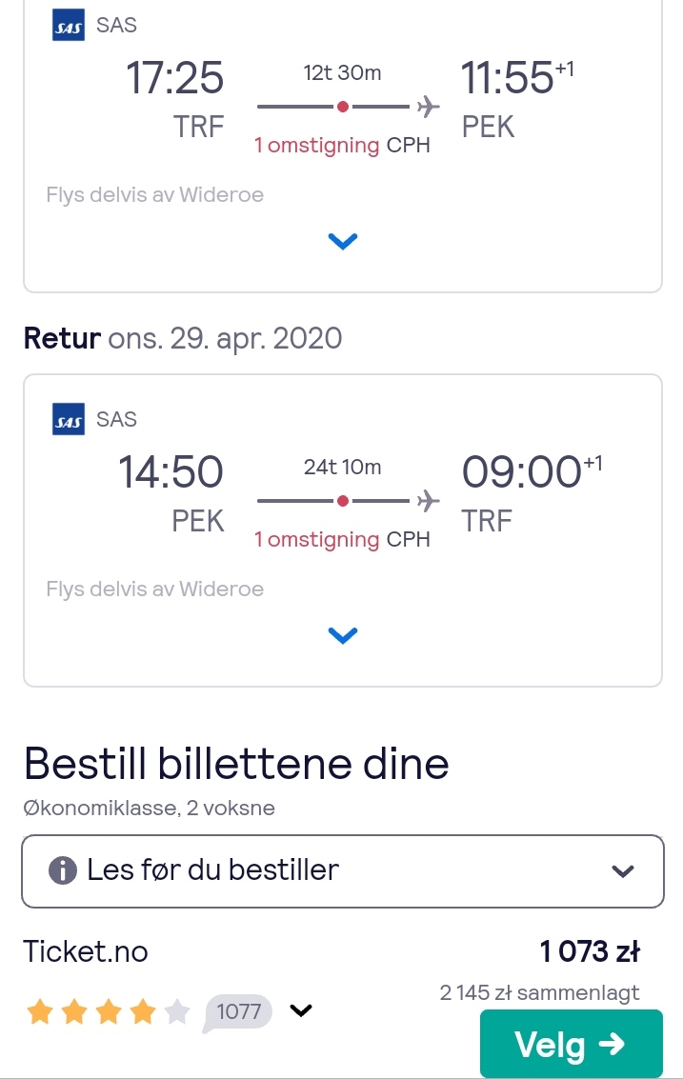
Task: Expand outbound flight details chevron
Action: (343, 242)
